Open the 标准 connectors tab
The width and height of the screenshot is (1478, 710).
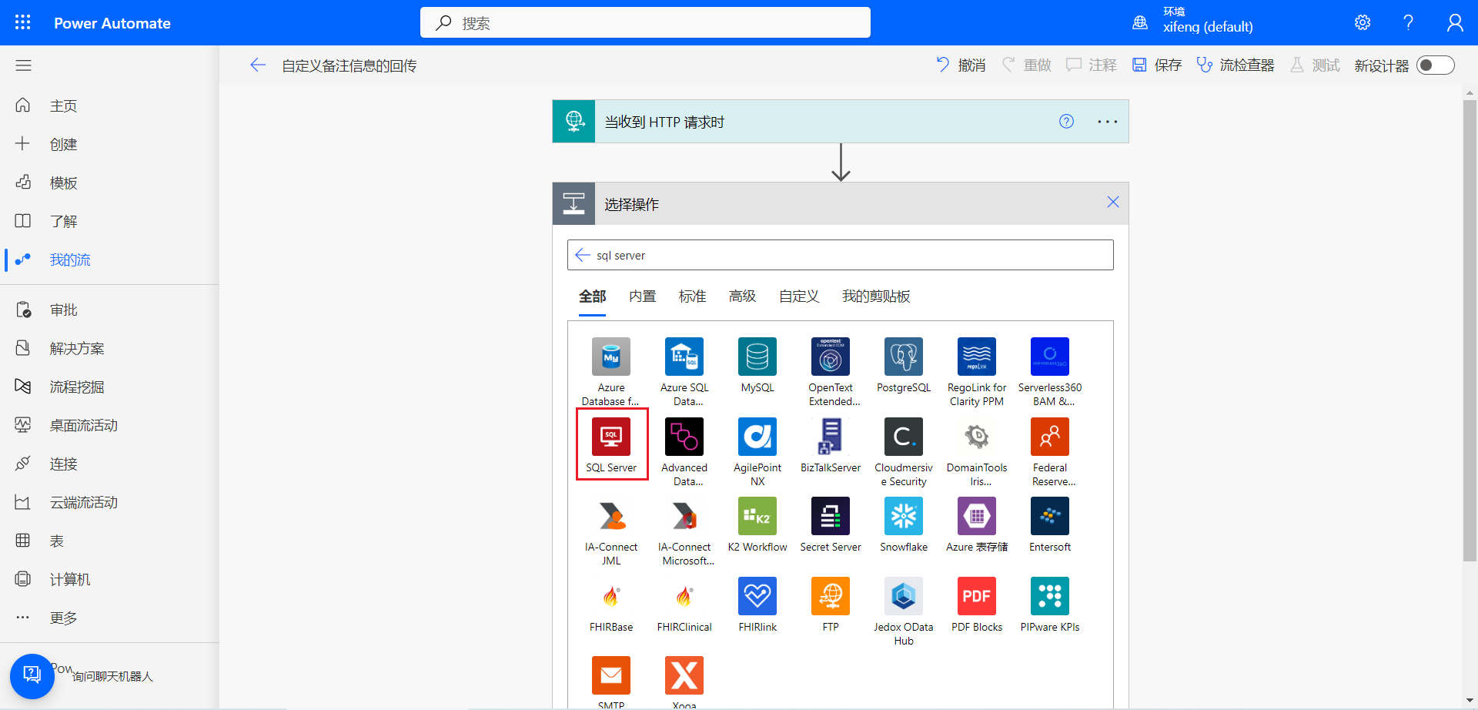[693, 296]
